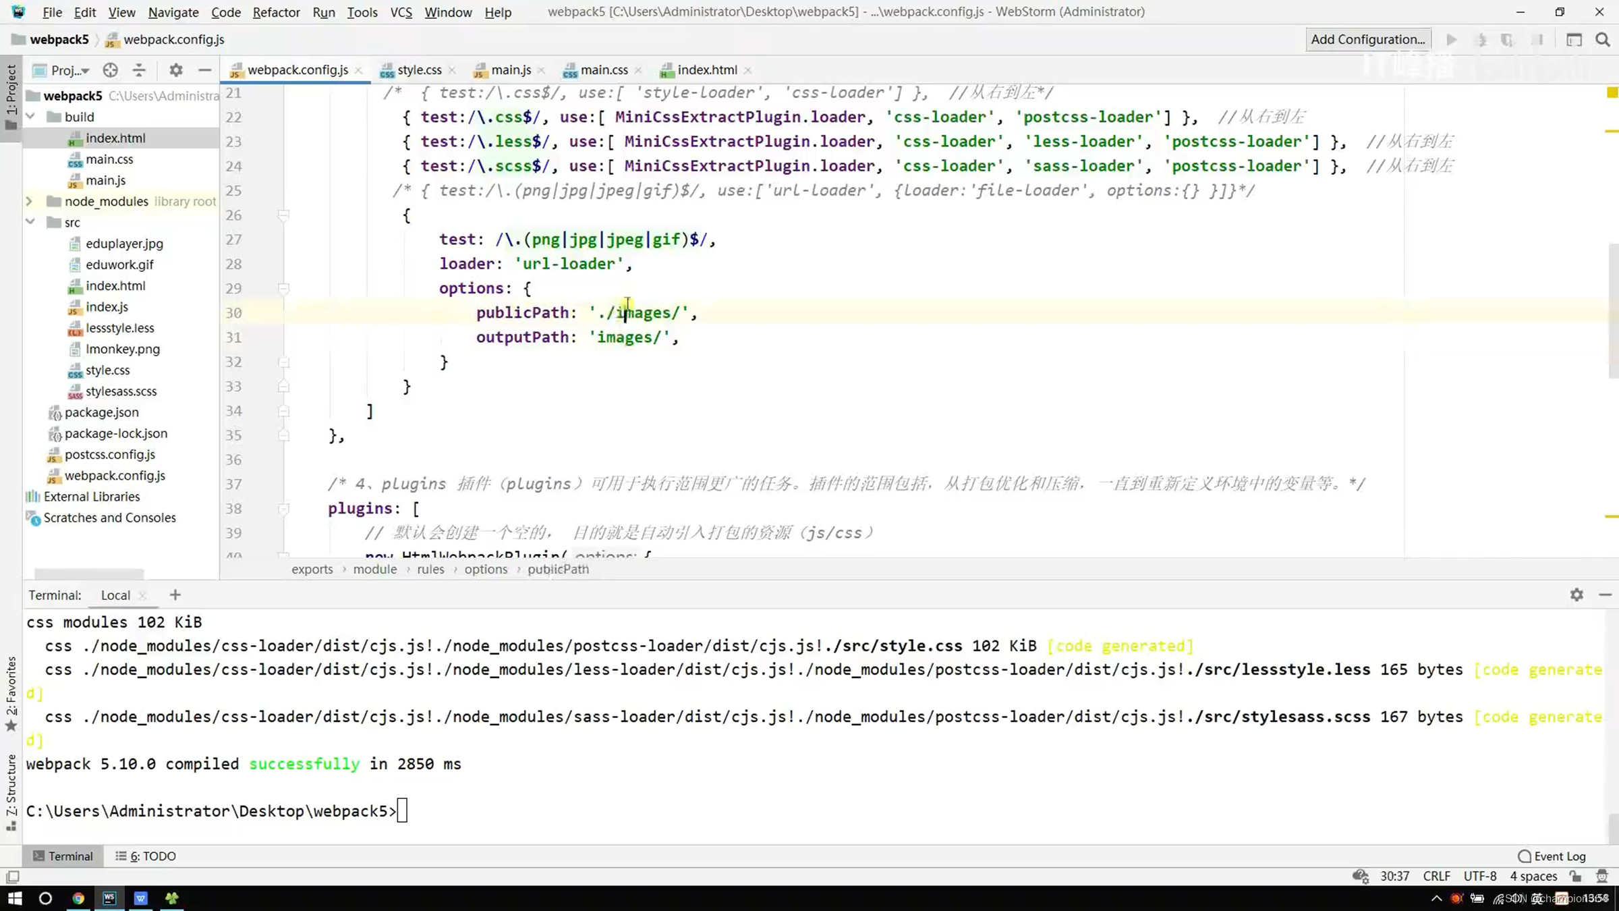Image resolution: width=1619 pixels, height=911 pixels.
Task: Close the main.js editor tab
Action: point(541,70)
